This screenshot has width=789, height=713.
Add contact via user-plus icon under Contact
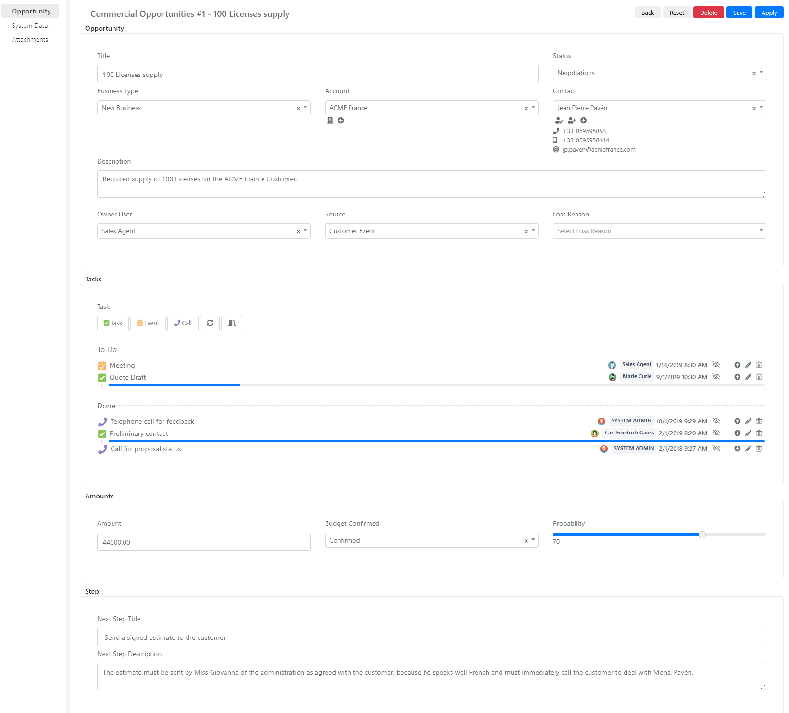[572, 121]
